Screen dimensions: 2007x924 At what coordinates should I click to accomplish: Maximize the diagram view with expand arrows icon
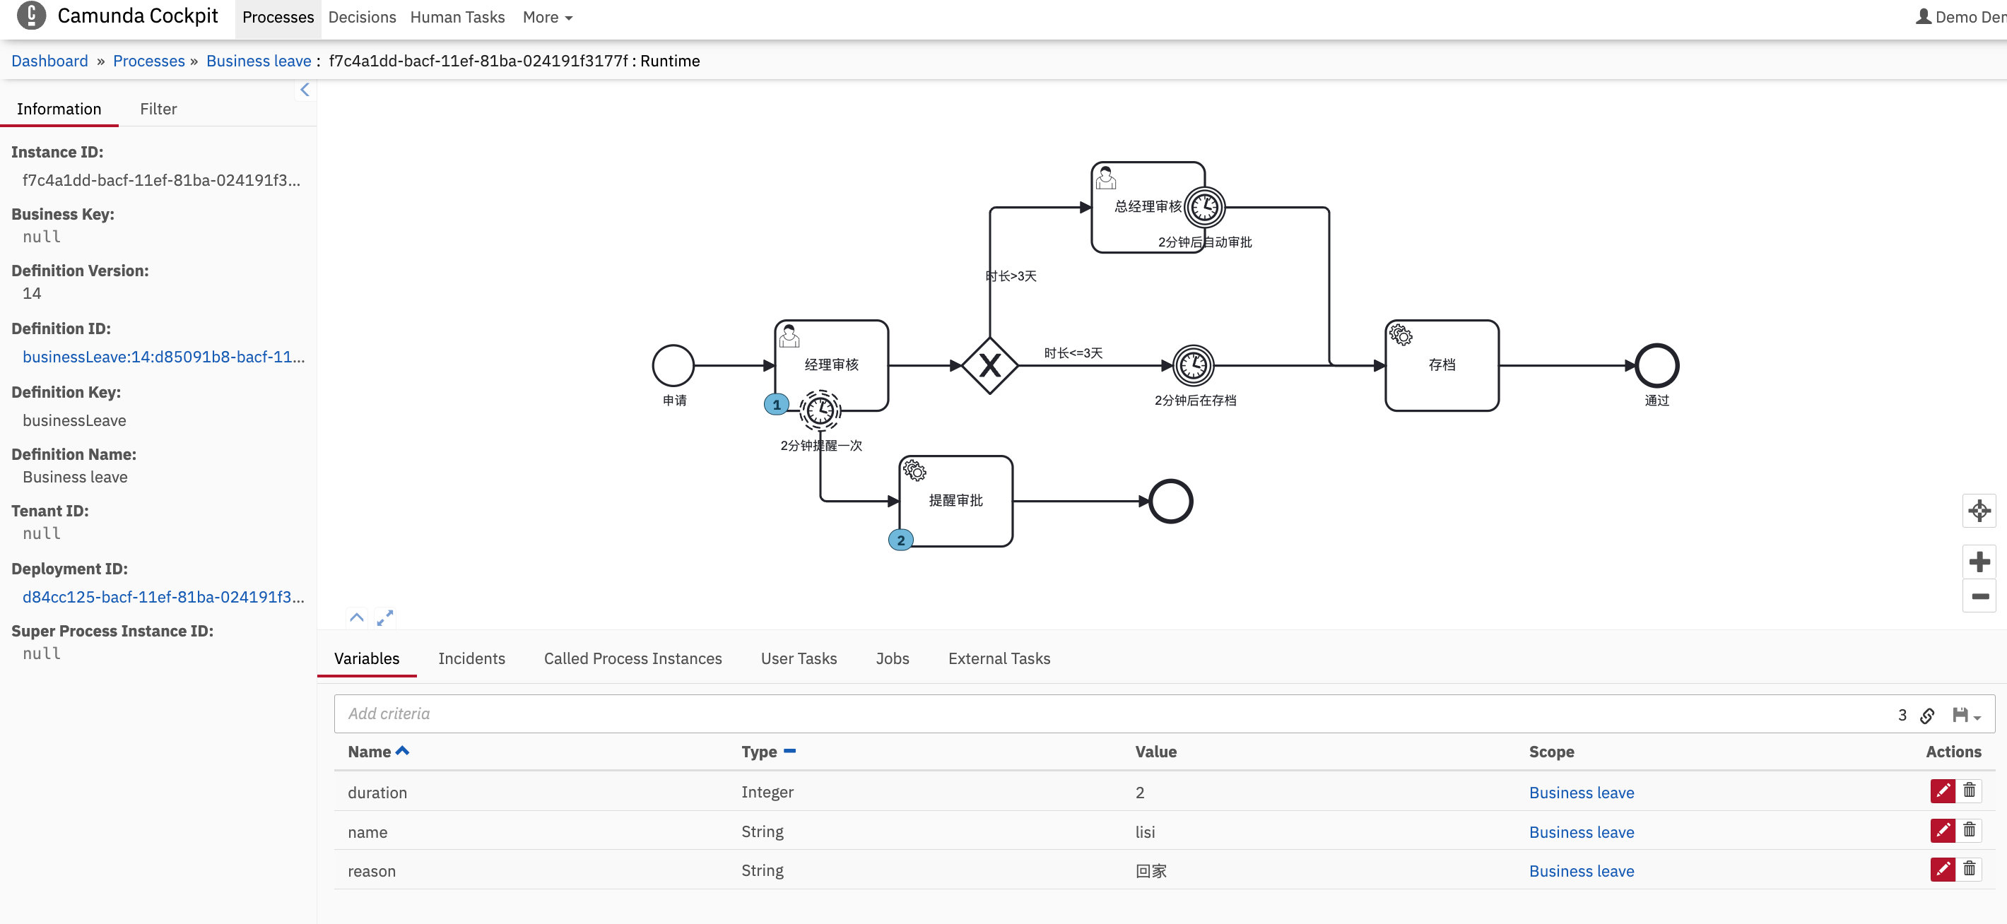point(385,618)
